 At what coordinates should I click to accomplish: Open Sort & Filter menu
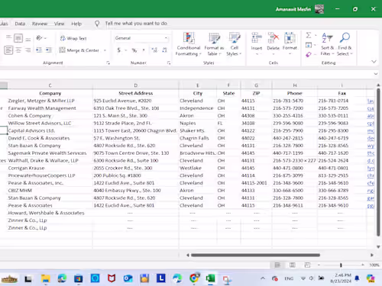click(327, 44)
